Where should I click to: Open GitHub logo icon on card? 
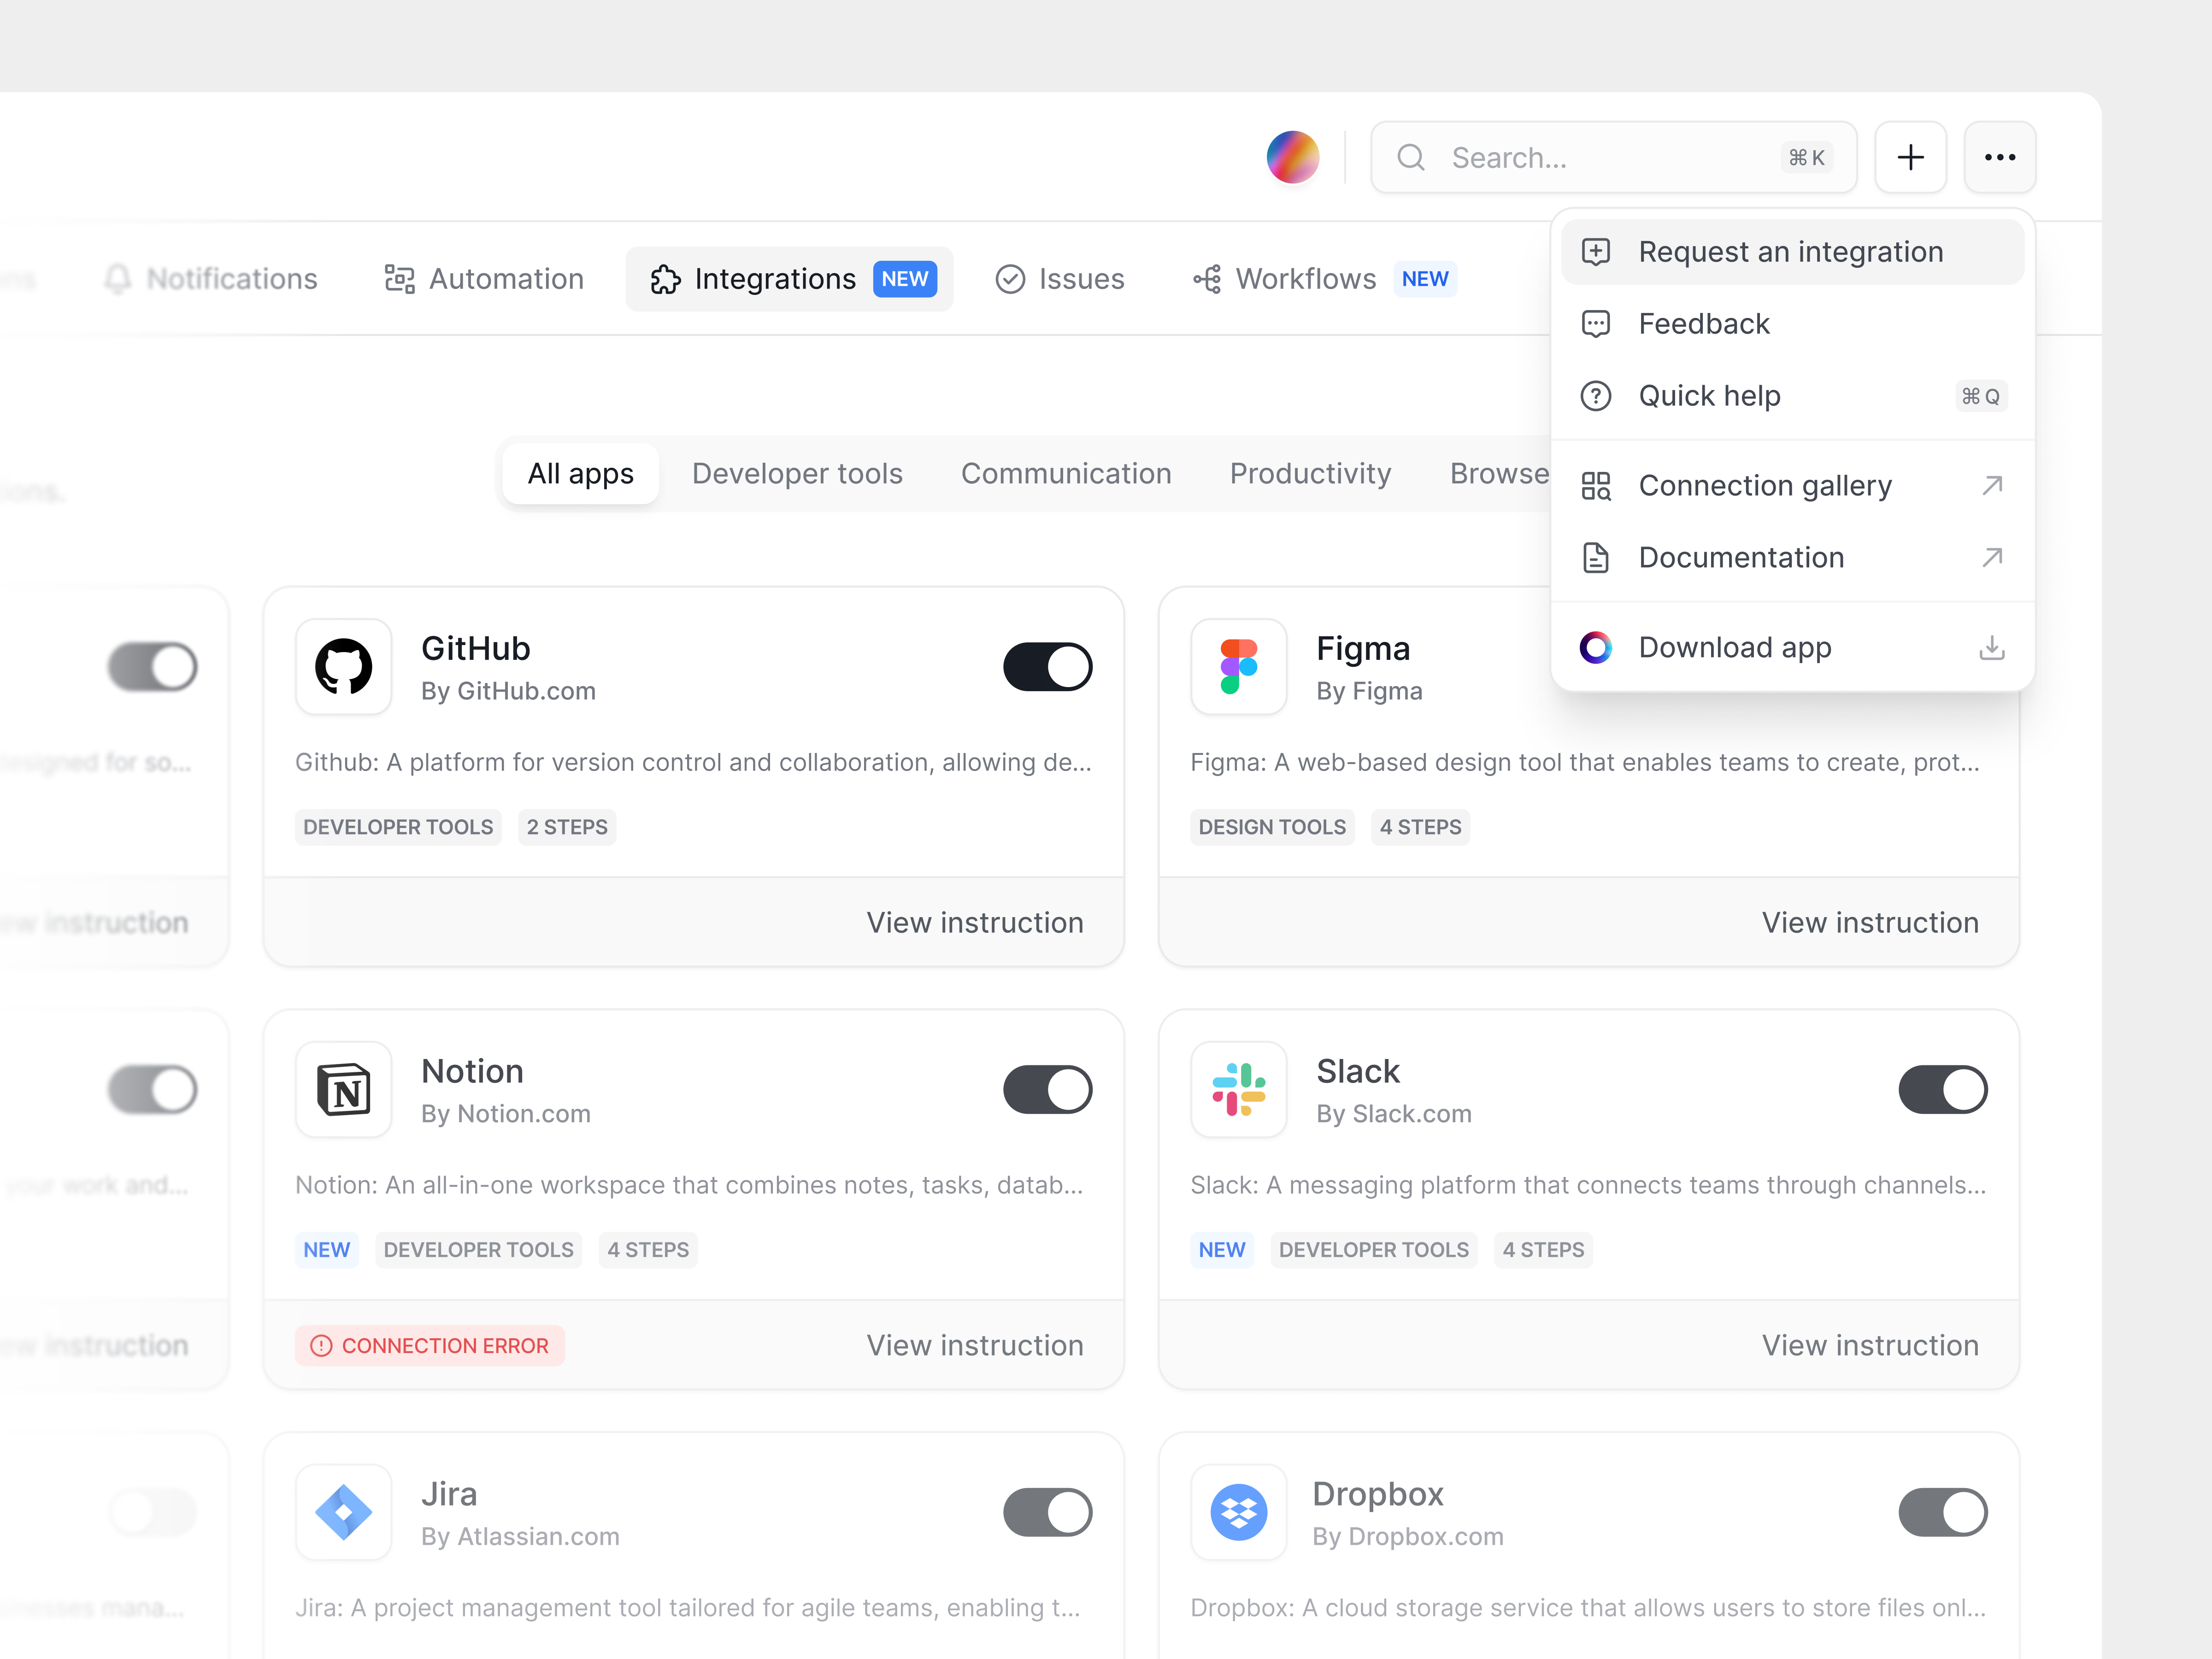343,666
